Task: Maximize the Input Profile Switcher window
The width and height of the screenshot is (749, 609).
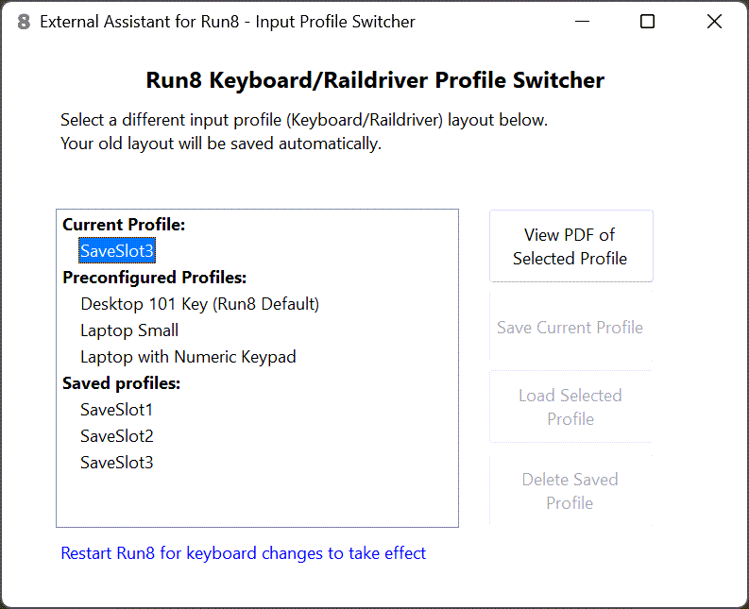Action: (647, 22)
